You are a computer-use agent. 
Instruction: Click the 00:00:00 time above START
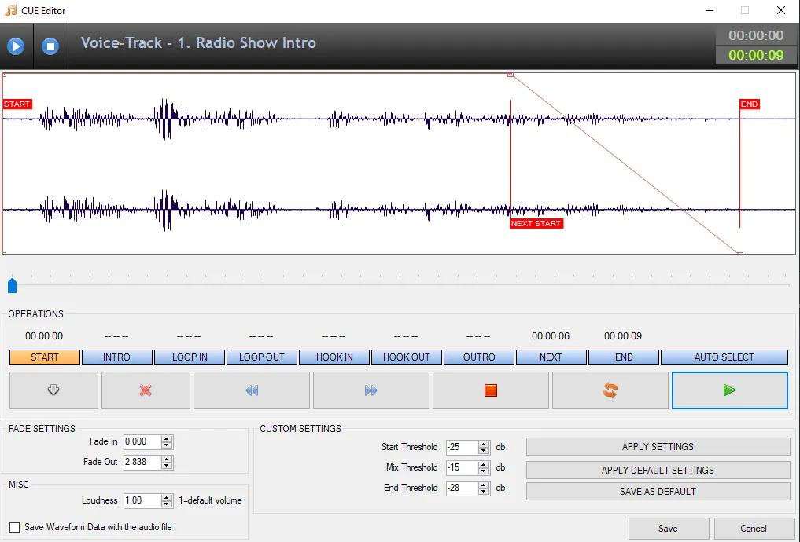(x=44, y=336)
